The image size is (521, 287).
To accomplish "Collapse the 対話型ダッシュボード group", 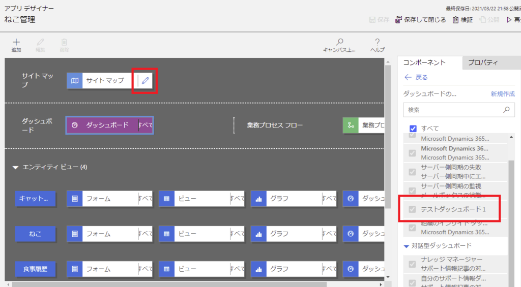I will (406, 246).
